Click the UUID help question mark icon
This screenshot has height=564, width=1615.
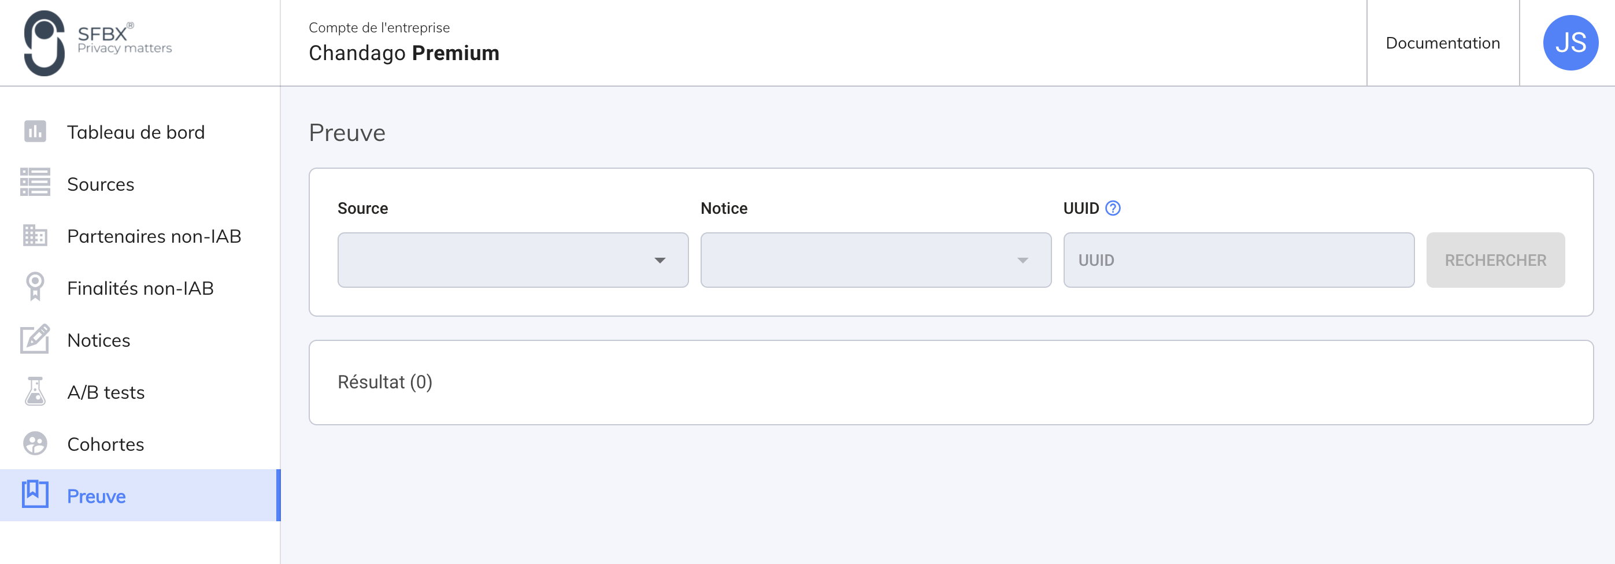pyautogui.click(x=1113, y=208)
